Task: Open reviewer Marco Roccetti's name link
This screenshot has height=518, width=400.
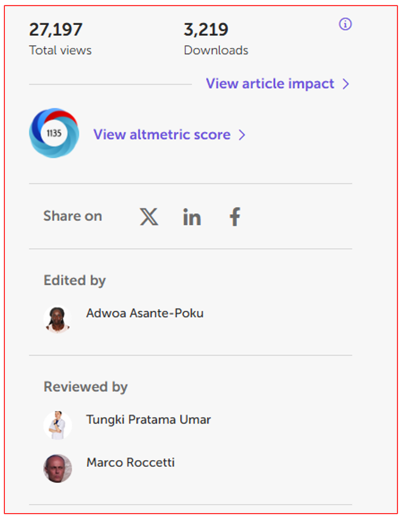Action: pos(130,463)
